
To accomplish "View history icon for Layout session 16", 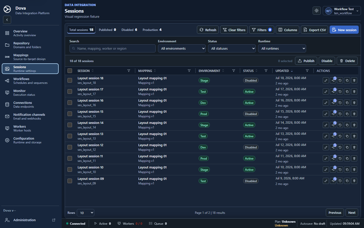I will coord(340,103).
